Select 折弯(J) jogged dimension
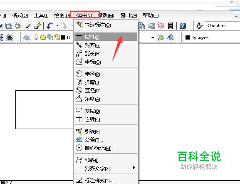The width and height of the screenshot is (240, 184). (106, 82)
